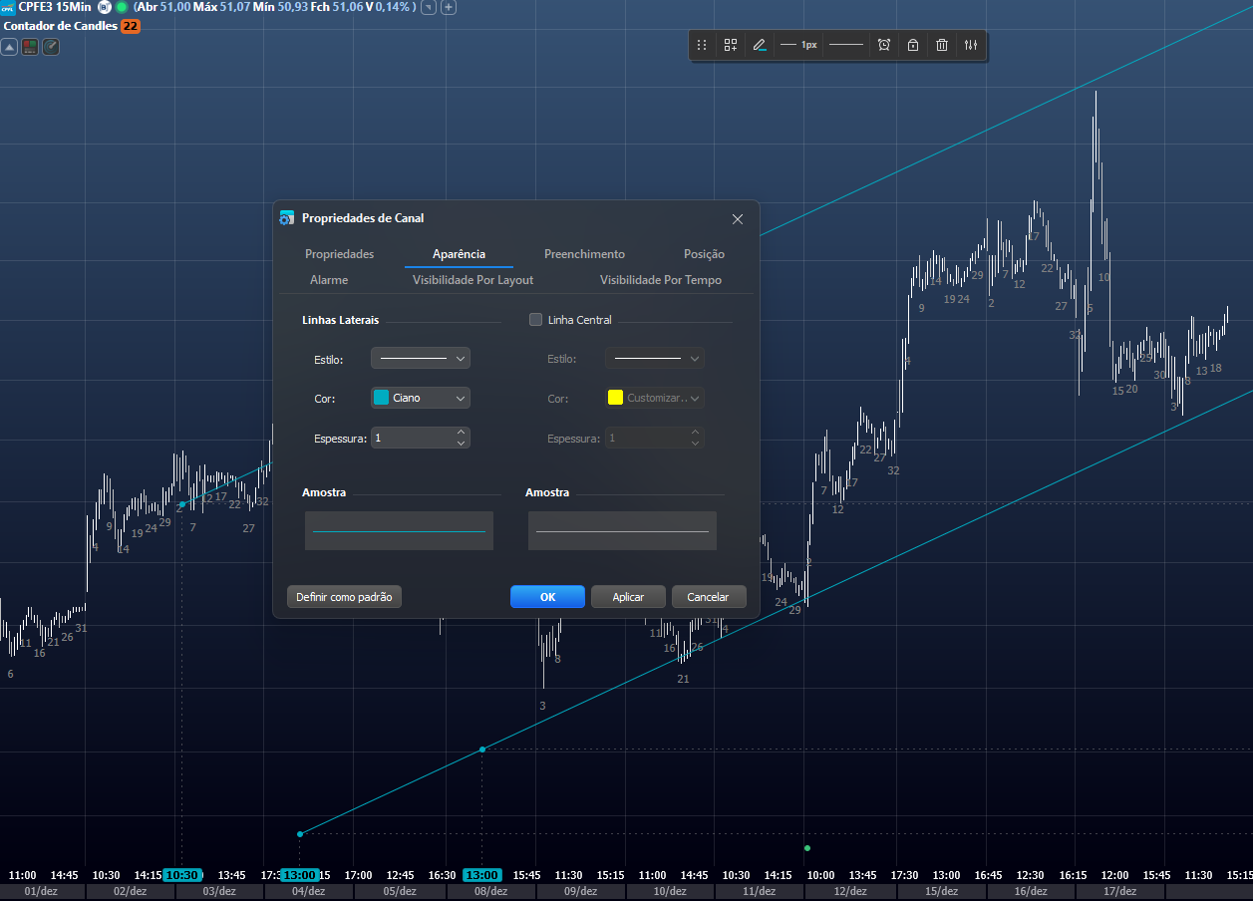
Task: Go to the Alarme tab
Action: 329,280
